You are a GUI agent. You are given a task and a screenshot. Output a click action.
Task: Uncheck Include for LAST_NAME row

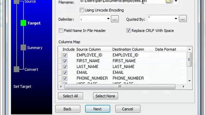[65, 67]
